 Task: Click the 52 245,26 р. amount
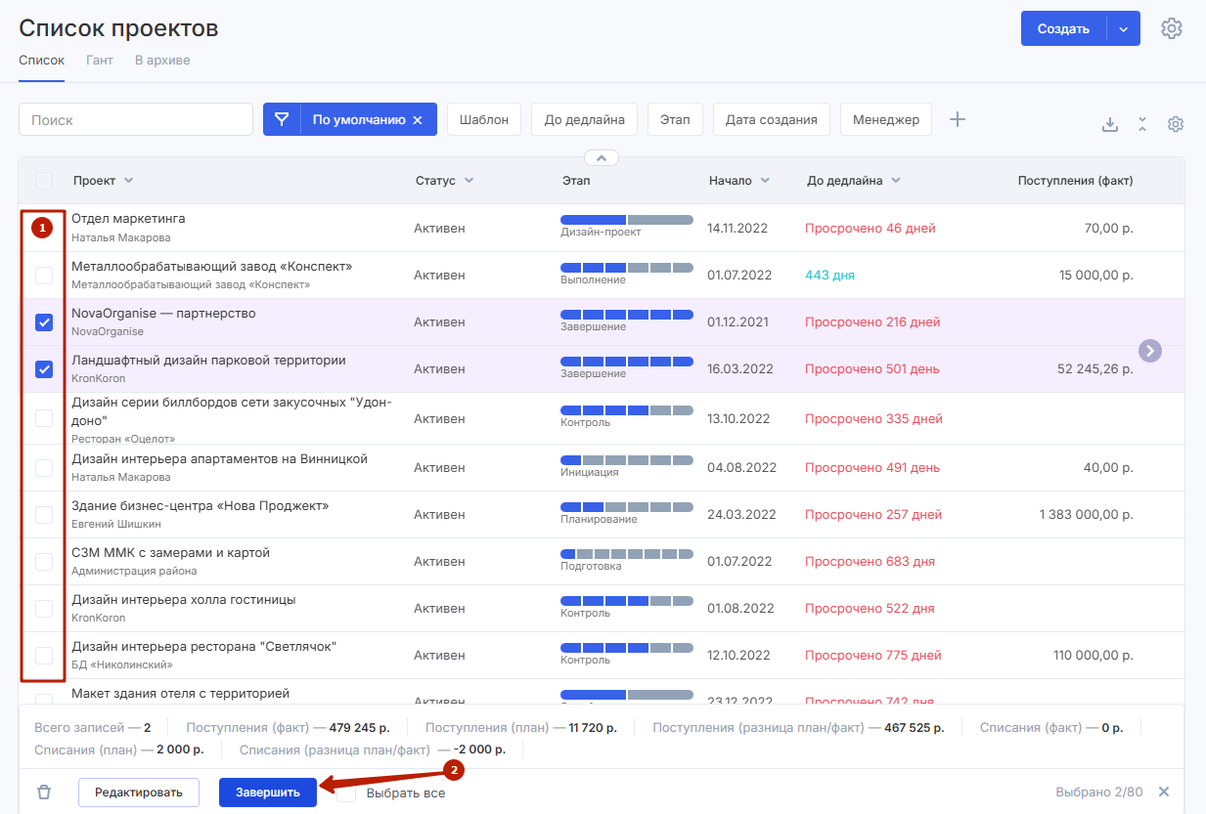(x=1095, y=369)
